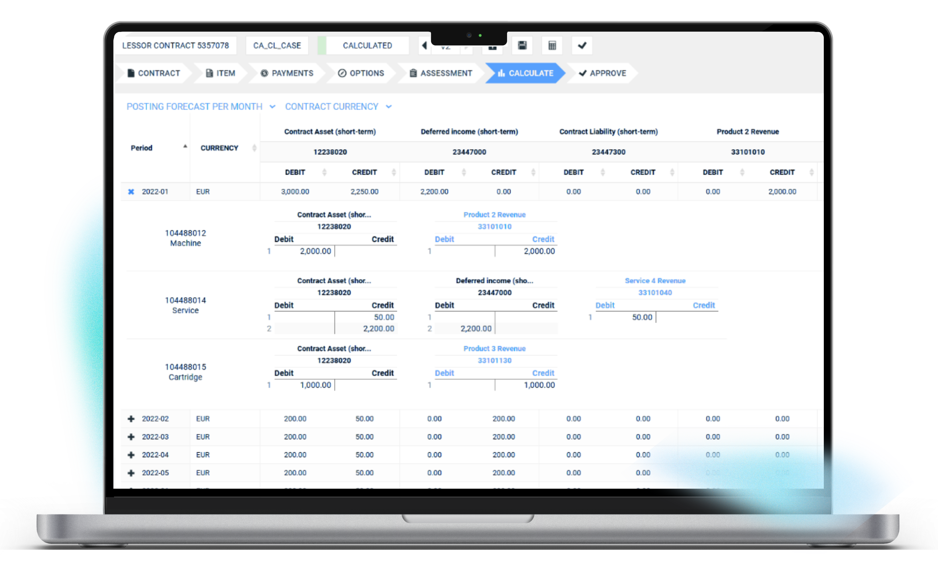The width and height of the screenshot is (938, 575).
Task: Click Machine debit entry 2,000.00
Action: click(316, 251)
